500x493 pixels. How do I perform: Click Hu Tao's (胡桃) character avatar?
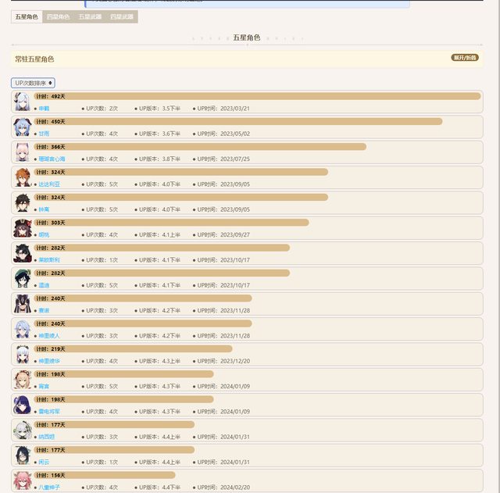pos(22,228)
